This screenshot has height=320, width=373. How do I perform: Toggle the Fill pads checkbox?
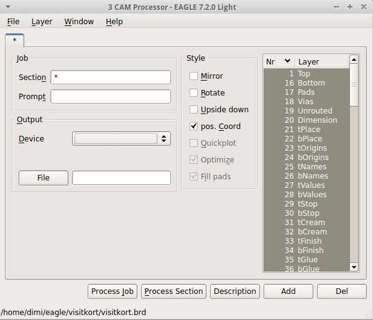tap(193, 177)
